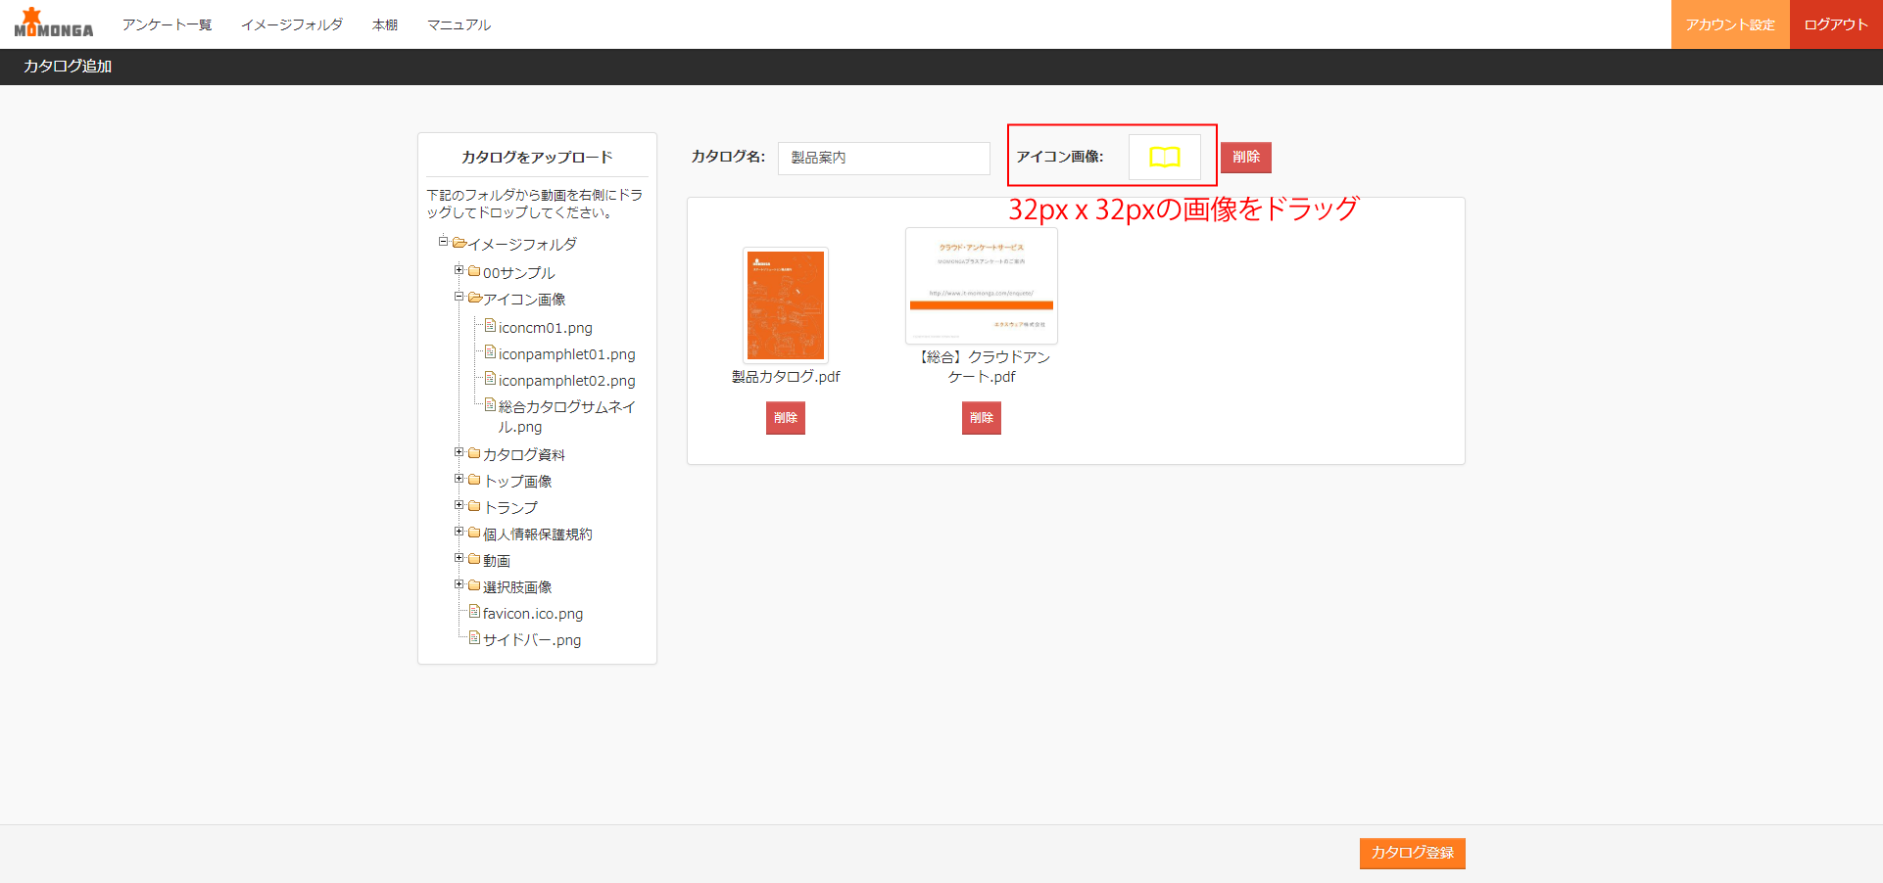
Task: Open アンケート一覧 menu
Action: click(167, 24)
